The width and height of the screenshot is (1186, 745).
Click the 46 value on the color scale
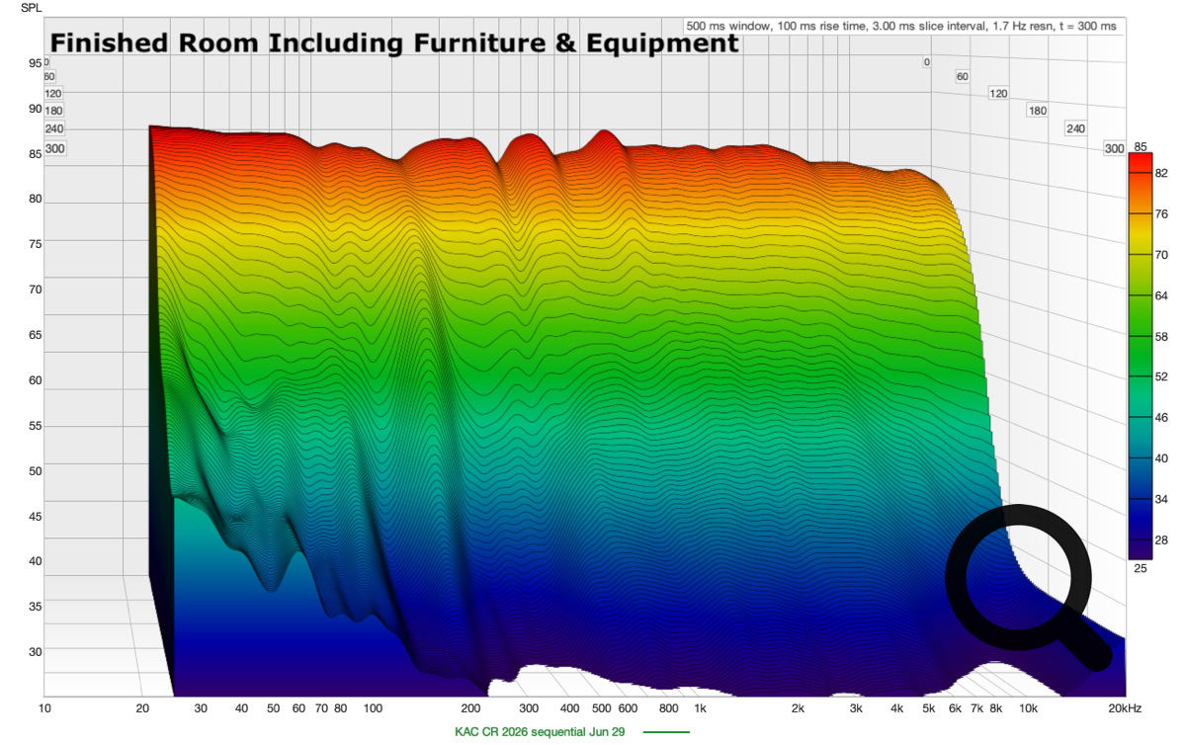(x=1162, y=418)
